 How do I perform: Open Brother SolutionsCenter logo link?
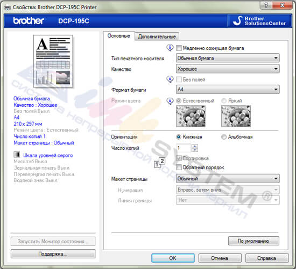(x=259, y=21)
